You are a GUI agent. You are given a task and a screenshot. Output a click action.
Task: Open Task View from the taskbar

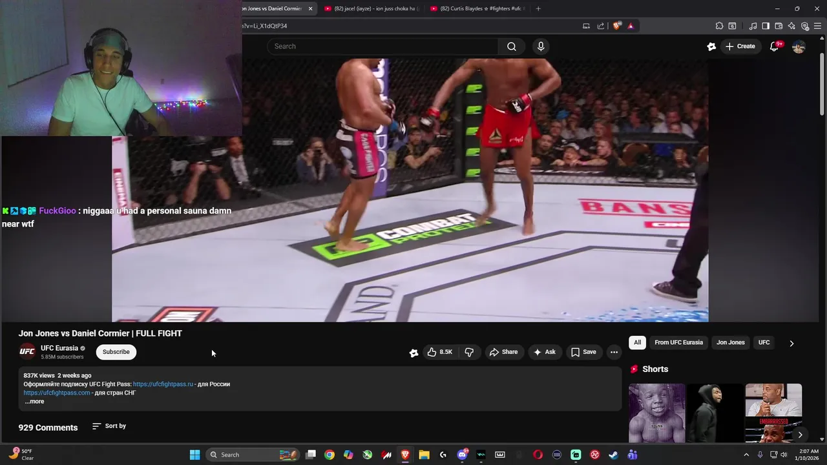(311, 455)
